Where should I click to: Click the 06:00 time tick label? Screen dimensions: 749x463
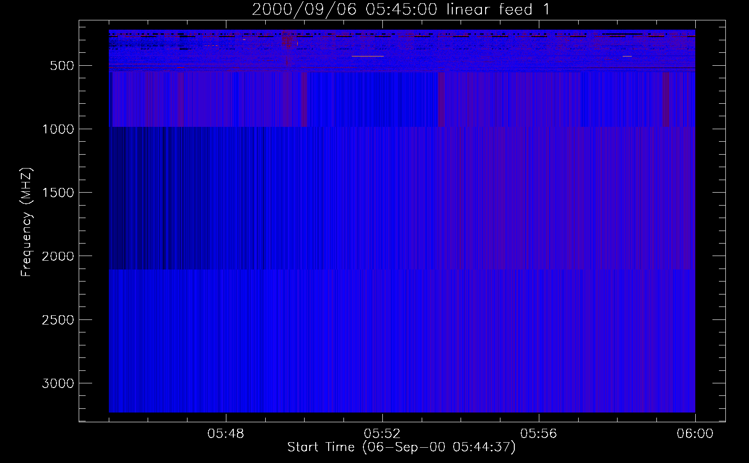[x=695, y=434]
